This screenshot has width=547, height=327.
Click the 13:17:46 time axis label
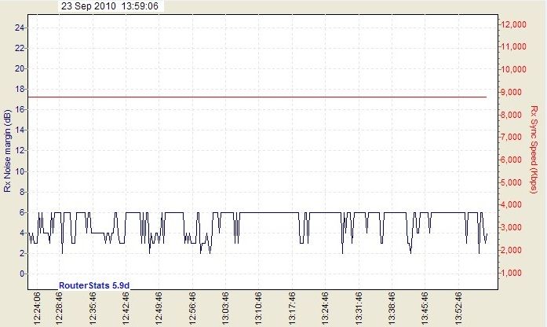point(294,307)
